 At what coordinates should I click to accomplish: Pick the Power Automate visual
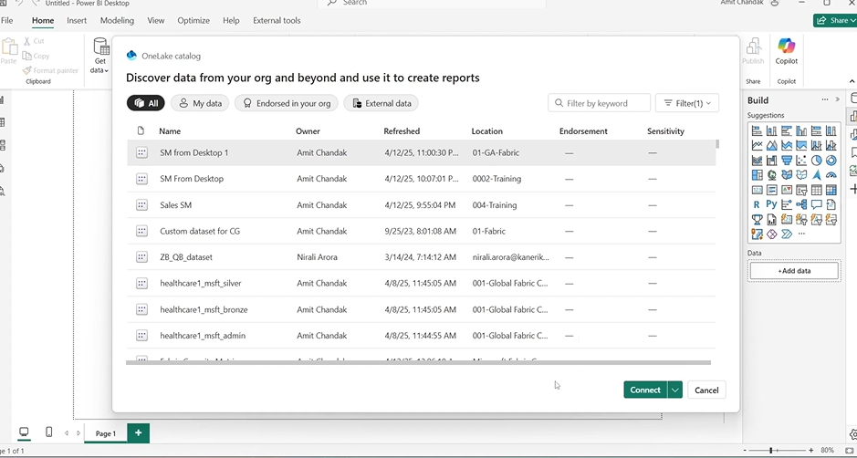tap(787, 234)
